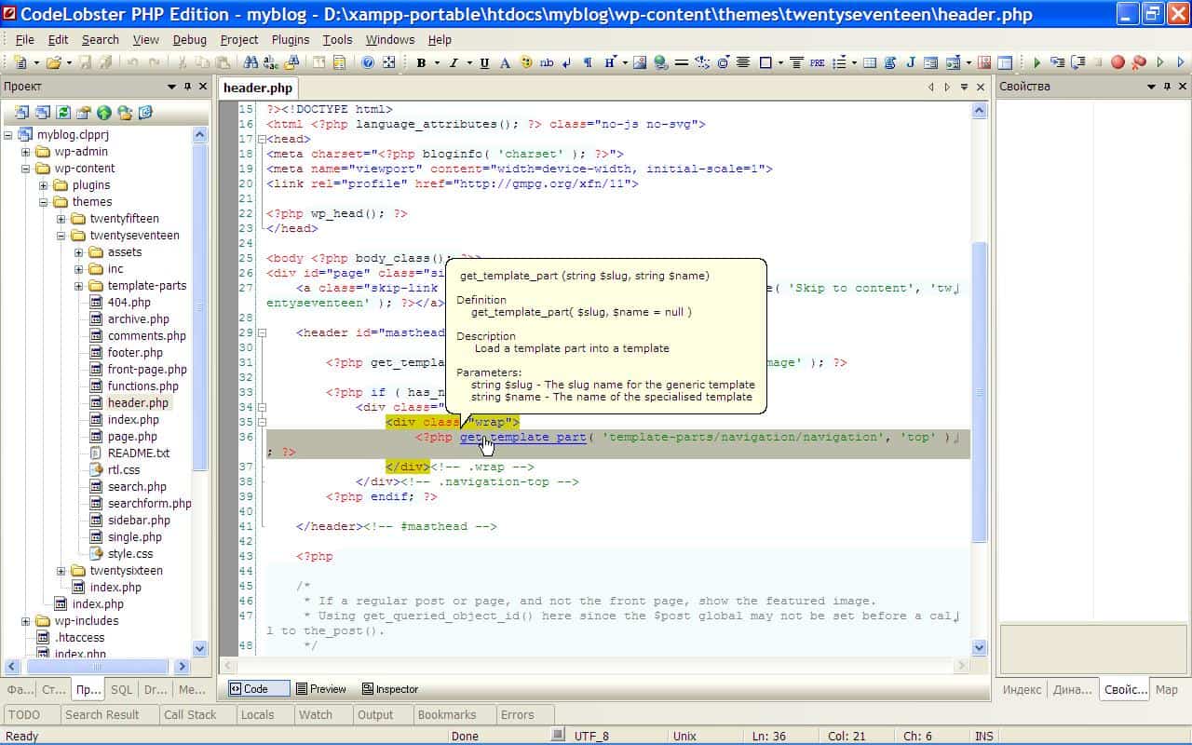Click the Heading H toolbar icon
Viewport: 1192px width, 745px height.
(x=609, y=62)
